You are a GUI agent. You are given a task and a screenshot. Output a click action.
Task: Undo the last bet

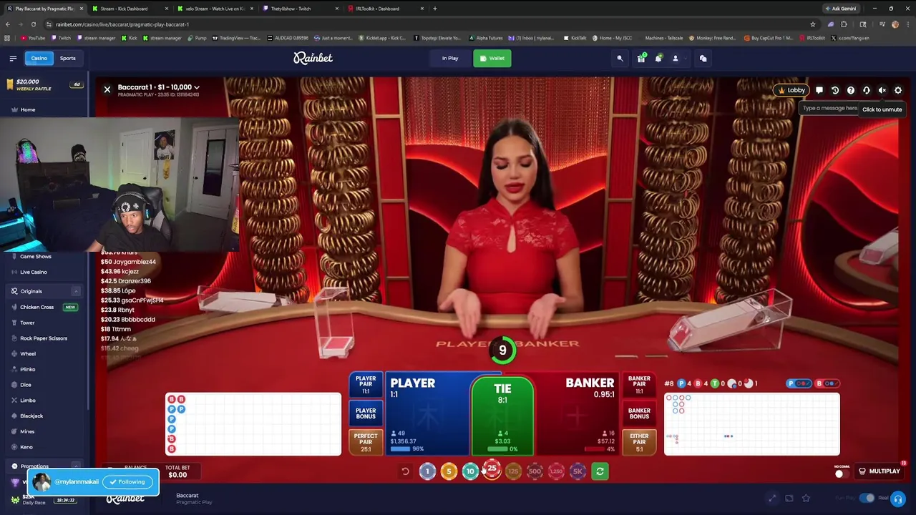pos(405,471)
